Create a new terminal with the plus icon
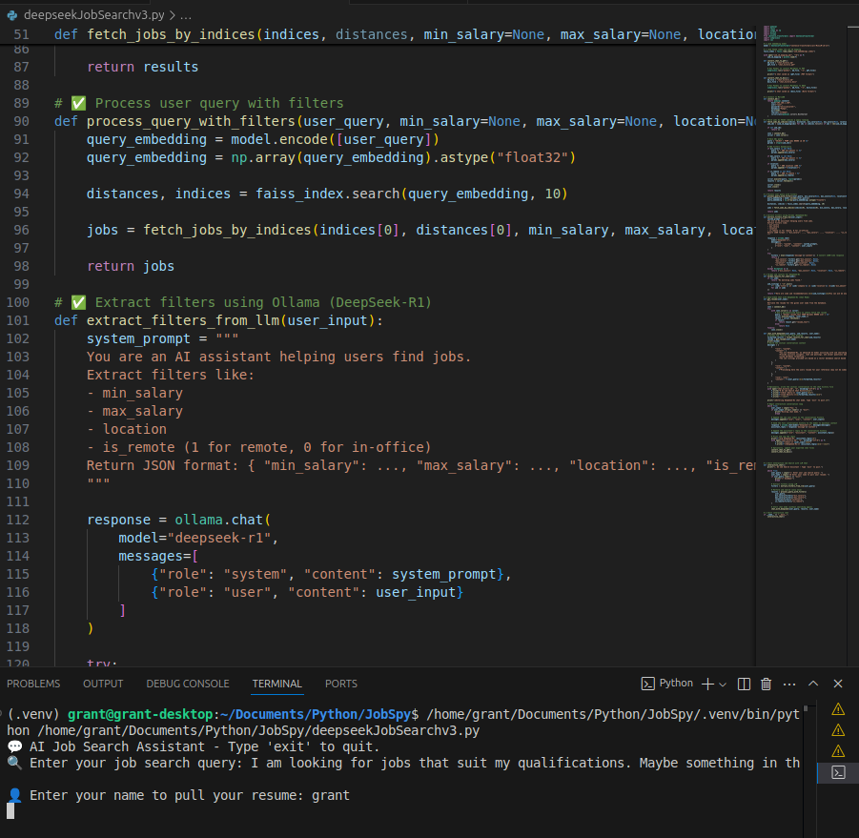 coord(707,684)
